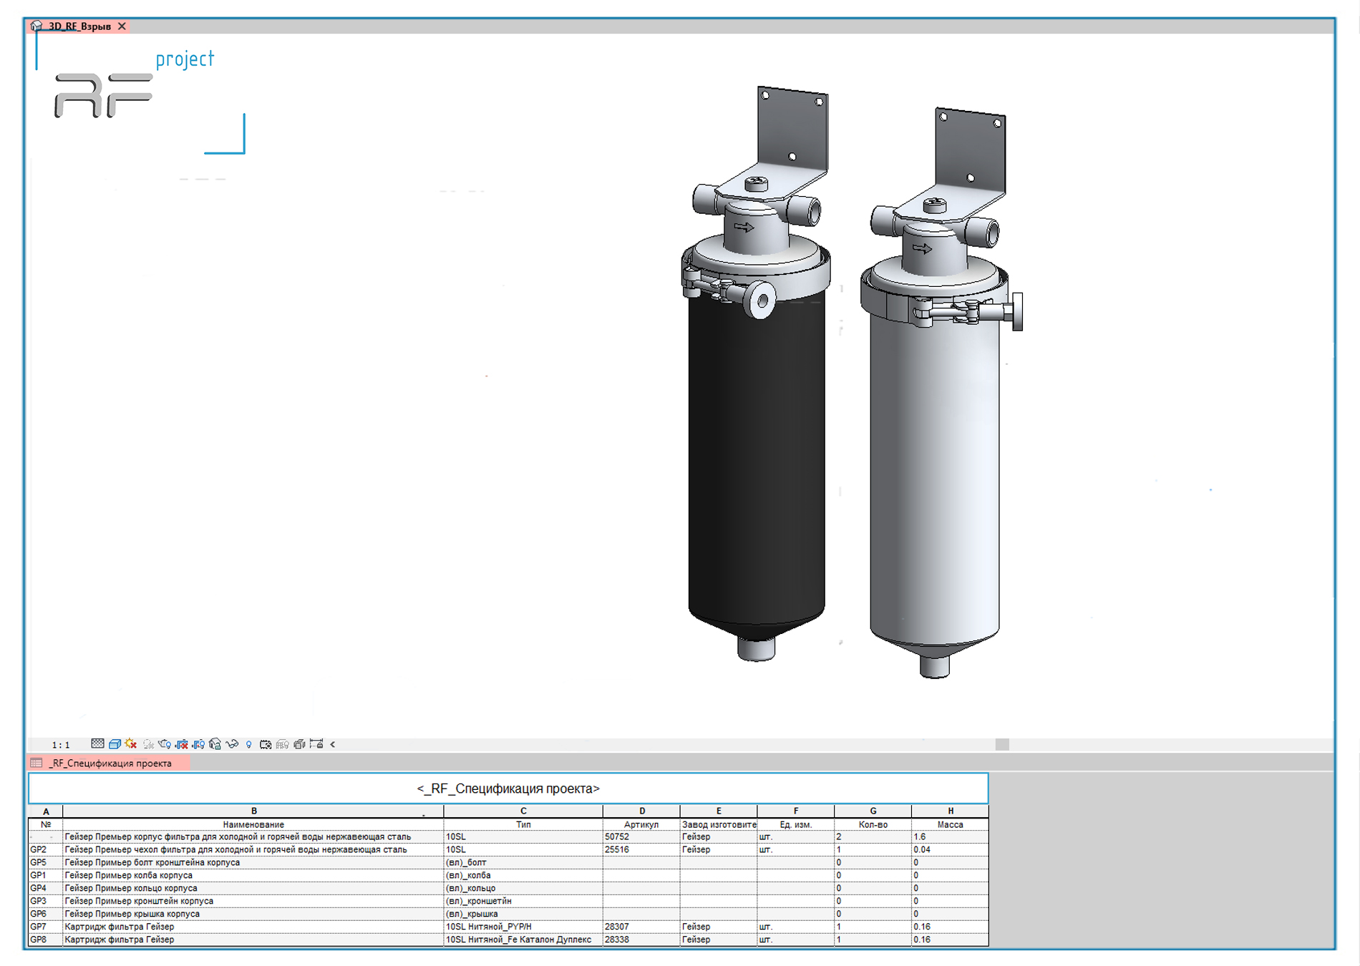The width and height of the screenshot is (1360, 966).
Task: Collapse view control bar chevron arrow
Action: (333, 744)
